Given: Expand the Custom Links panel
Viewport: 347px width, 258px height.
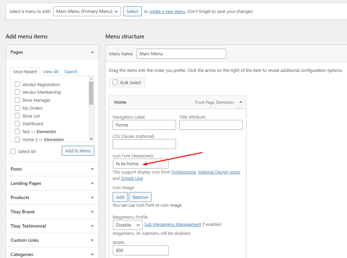Looking at the screenshot, I should 92,240.
